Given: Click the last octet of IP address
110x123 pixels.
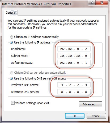Looking at the screenshot, I should pos(86,49).
